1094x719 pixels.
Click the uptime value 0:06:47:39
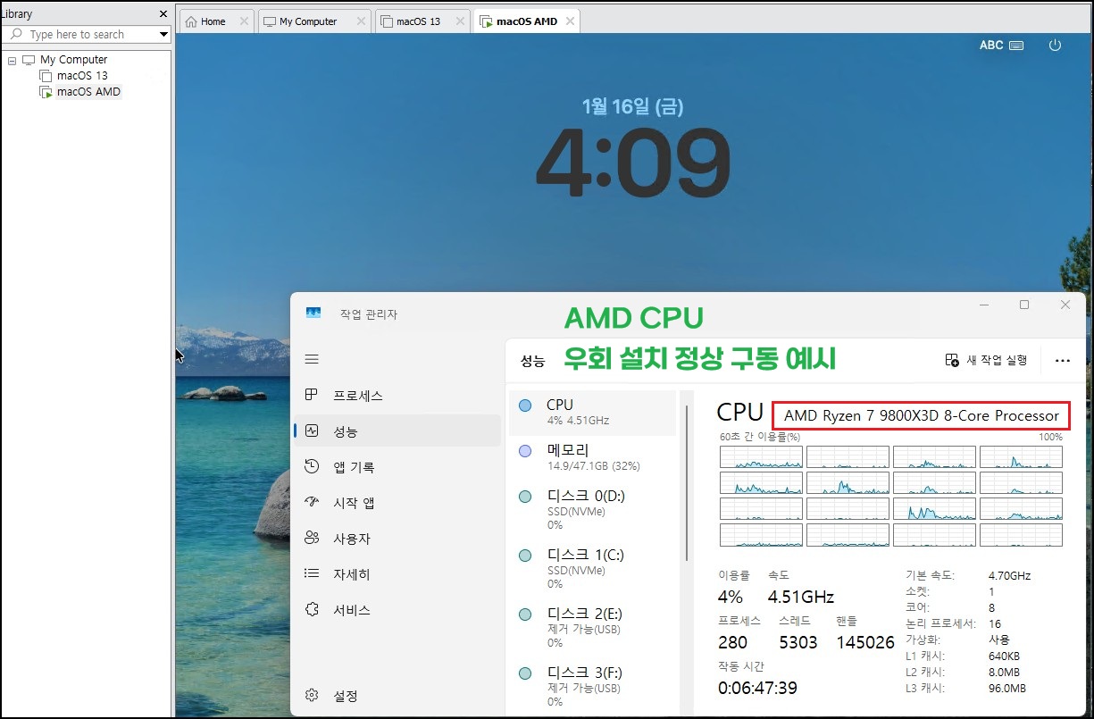click(757, 688)
